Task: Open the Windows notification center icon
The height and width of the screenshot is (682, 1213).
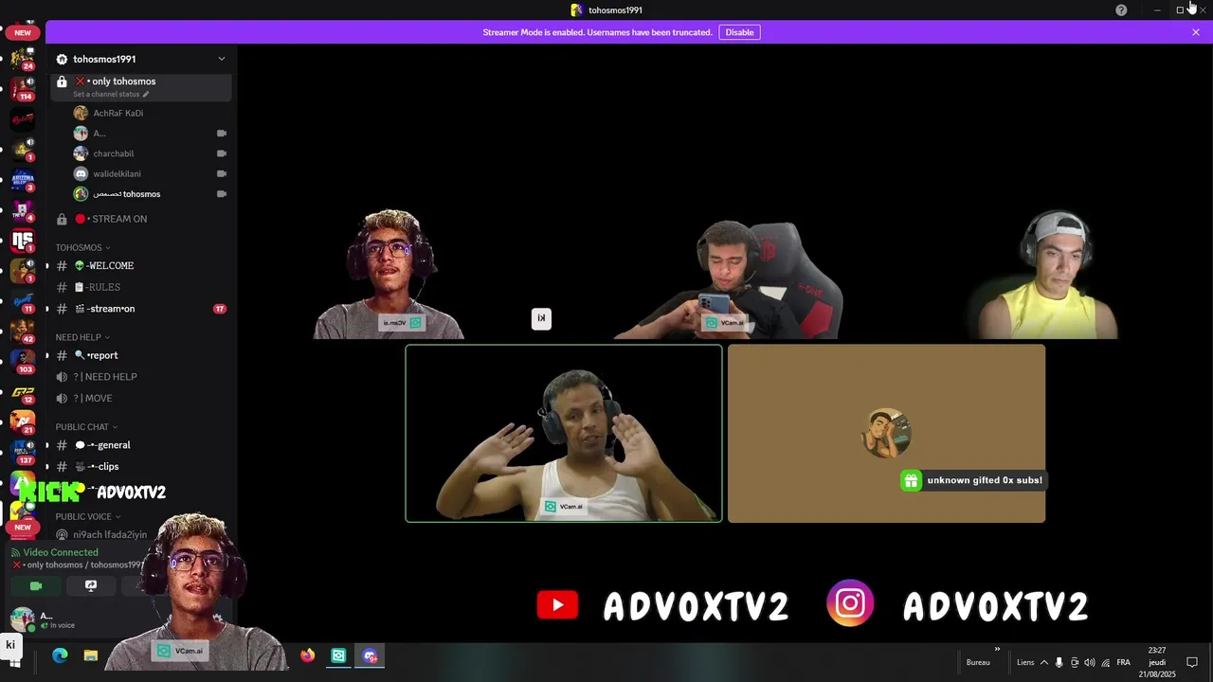Action: coord(1192,662)
